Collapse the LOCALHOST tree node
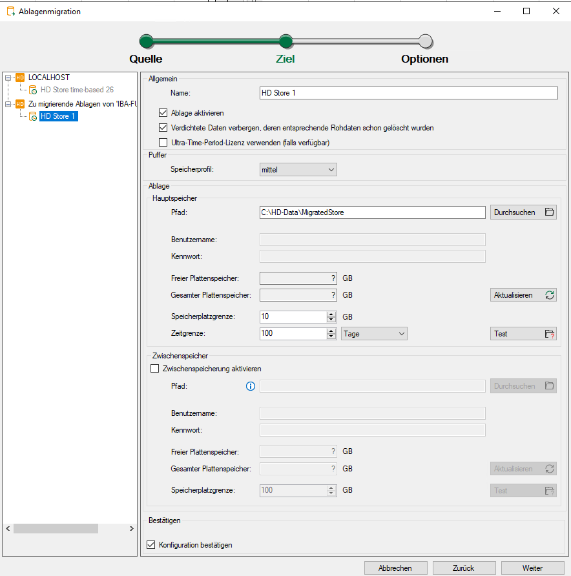 8,77
